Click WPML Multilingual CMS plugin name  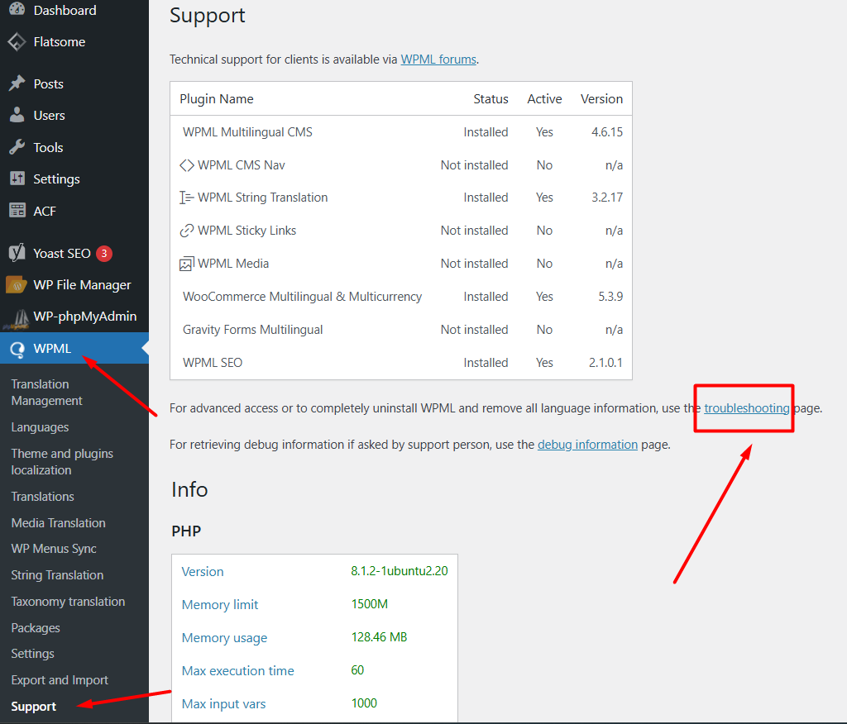click(247, 132)
